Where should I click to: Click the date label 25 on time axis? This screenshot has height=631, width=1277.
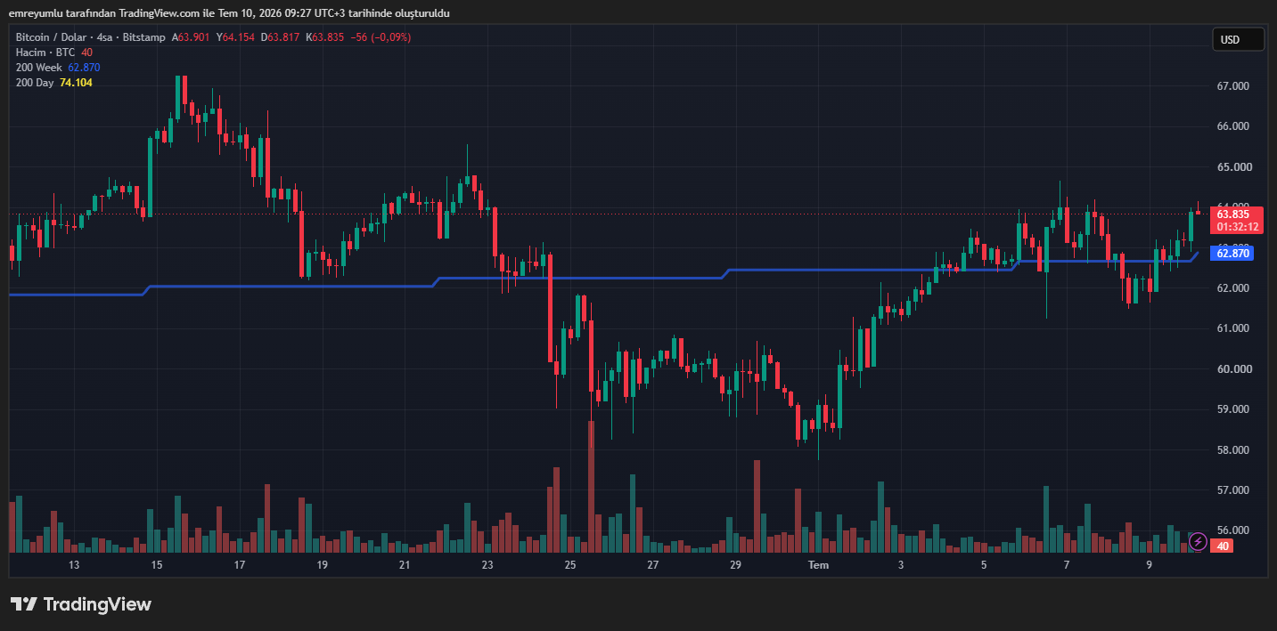(570, 565)
